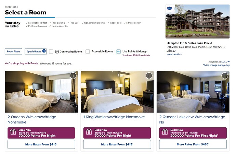
Task: Open map icon beside the hotel address
Action: [x=174, y=51]
